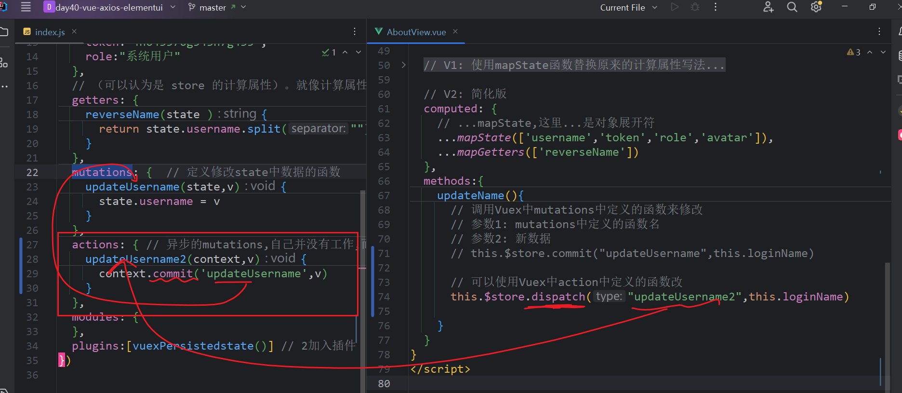This screenshot has width=902, height=393.
Task: Click the warning count widget in AboutView.vue
Action: [854, 52]
